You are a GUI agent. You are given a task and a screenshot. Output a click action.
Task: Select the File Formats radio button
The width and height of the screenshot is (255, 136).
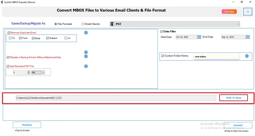point(56,24)
